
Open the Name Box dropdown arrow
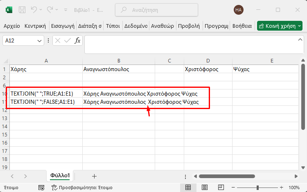(39, 41)
